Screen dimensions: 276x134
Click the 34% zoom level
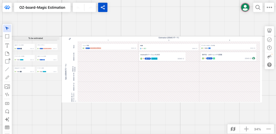(257, 129)
